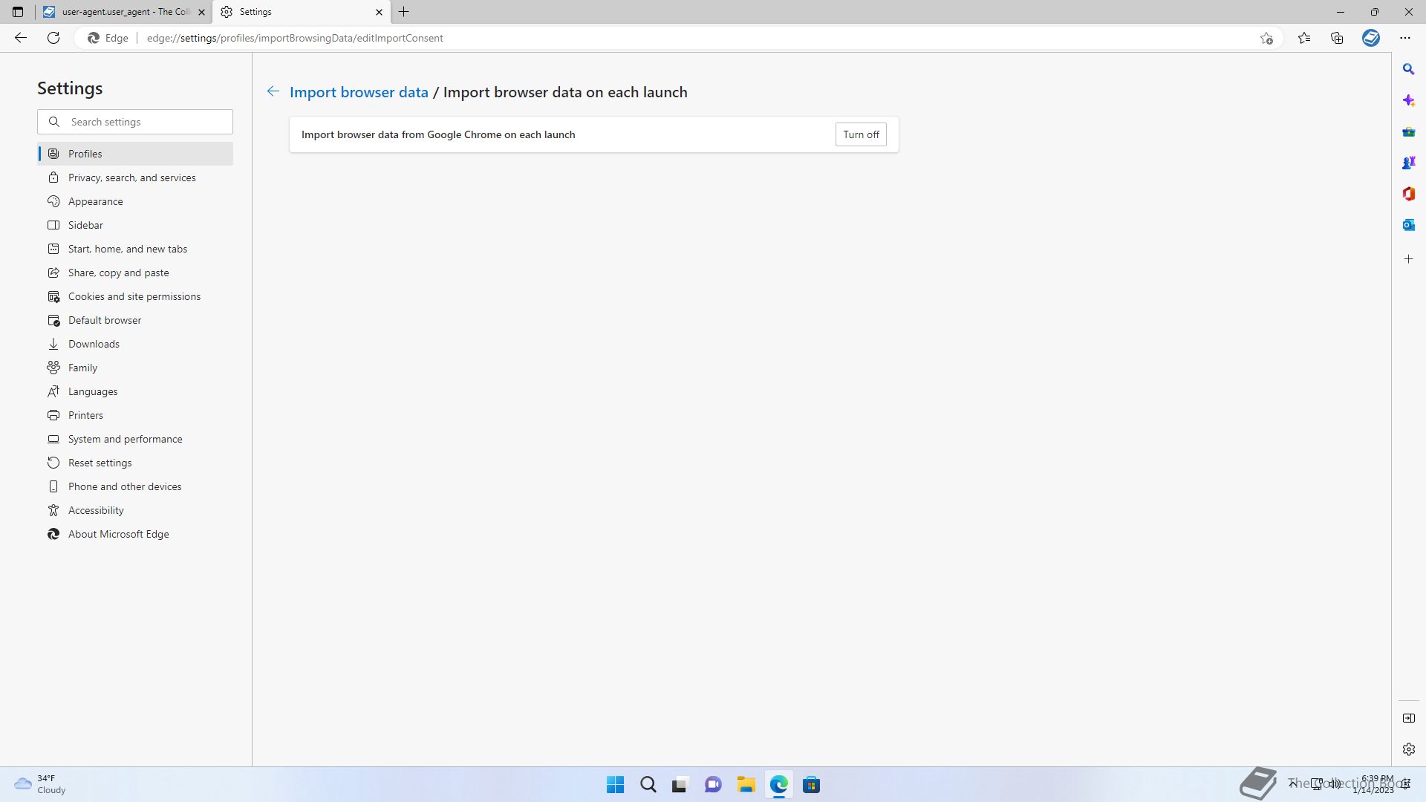Open Profiles settings section
This screenshot has width=1426, height=802.
(x=135, y=154)
